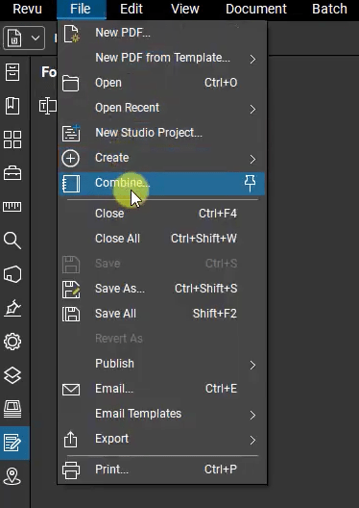
Task: Open the Batch menu
Action: (329, 9)
